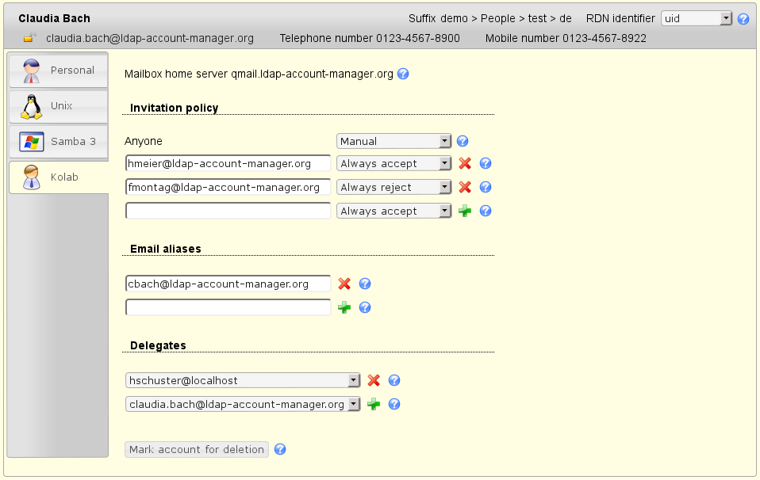760x480 pixels.
Task: Select the Samba 3 tab
Action: [x=58, y=142]
